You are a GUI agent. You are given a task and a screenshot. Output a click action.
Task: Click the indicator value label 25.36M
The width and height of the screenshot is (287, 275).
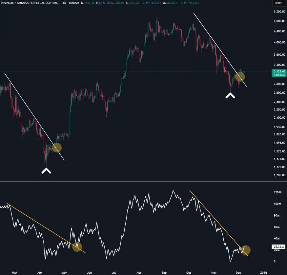(x=278, y=246)
